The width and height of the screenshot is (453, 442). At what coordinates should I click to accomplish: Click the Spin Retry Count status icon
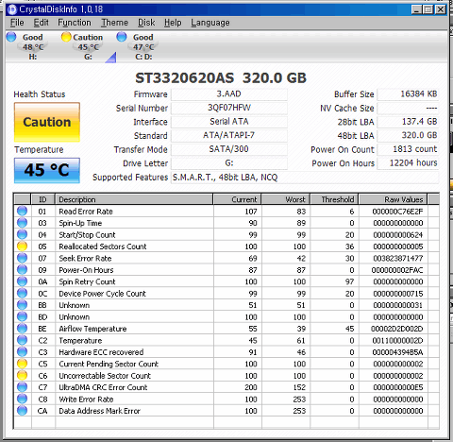pyautogui.click(x=22, y=281)
